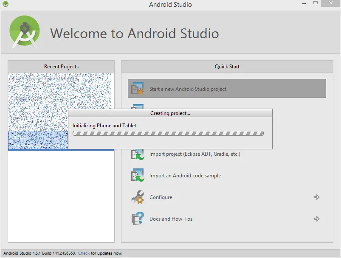The height and width of the screenshot is (258, 341).
Task: Click the Android Studio logo in the header
Action: tap(25, 32)
